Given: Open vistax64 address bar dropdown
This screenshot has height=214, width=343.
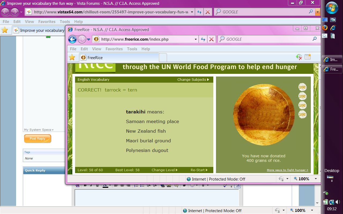Looking at the screenshot, I should pos(192,12).
